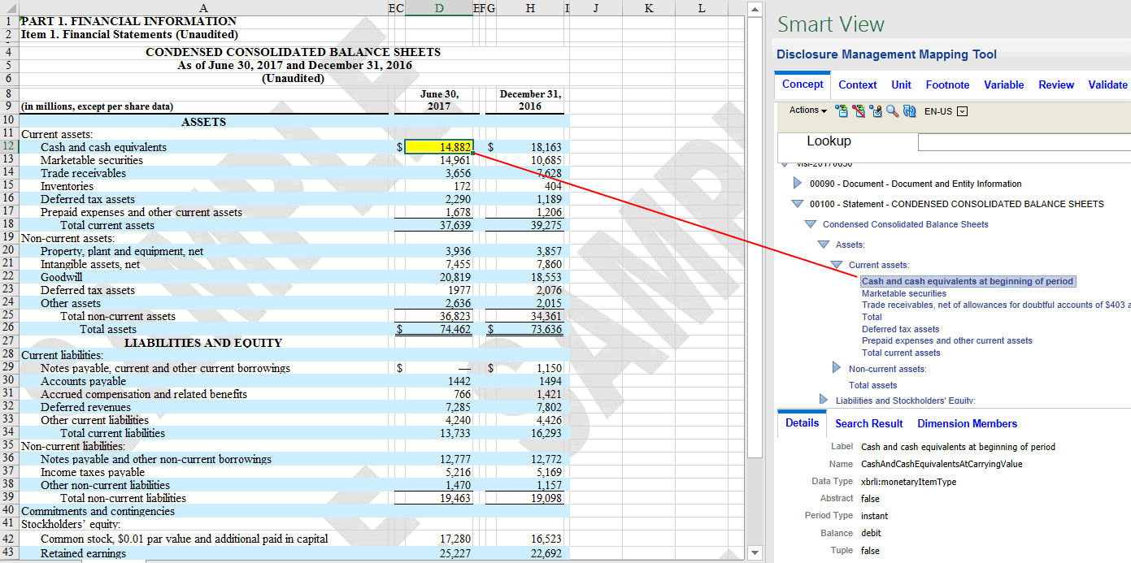The width and height of the screenshot is (1131, 563).
Task: Collapse the Current assets tree node
Action: pyautogui.click(x=837, y=265)
